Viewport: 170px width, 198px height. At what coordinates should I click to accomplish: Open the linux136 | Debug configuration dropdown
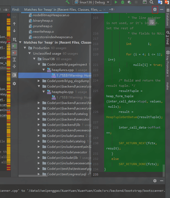tap(92, 2)
